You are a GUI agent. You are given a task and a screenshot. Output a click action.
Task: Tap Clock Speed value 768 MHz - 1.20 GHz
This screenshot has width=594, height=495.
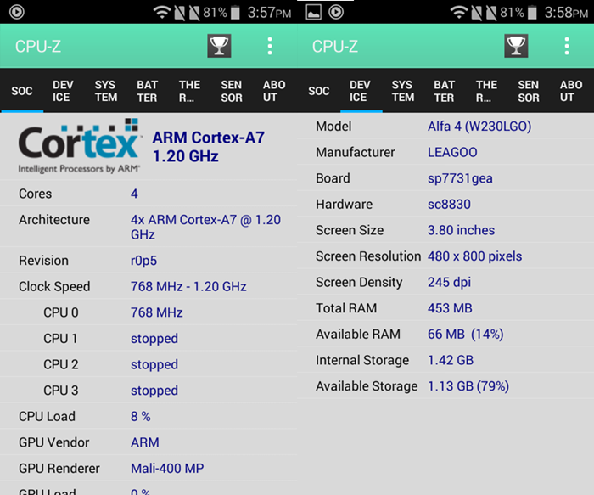[x=188, y=286]
